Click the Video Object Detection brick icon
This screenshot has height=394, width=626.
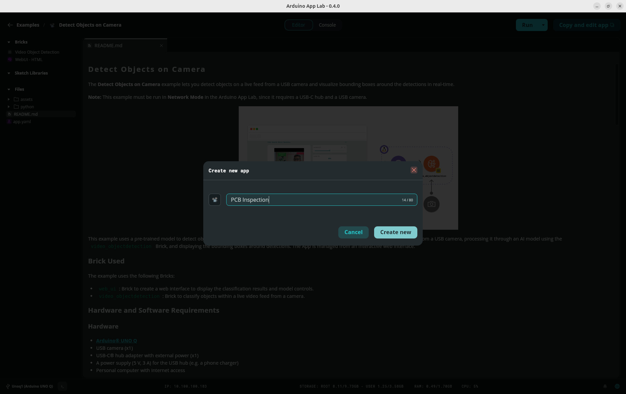(x=10, y=52)
